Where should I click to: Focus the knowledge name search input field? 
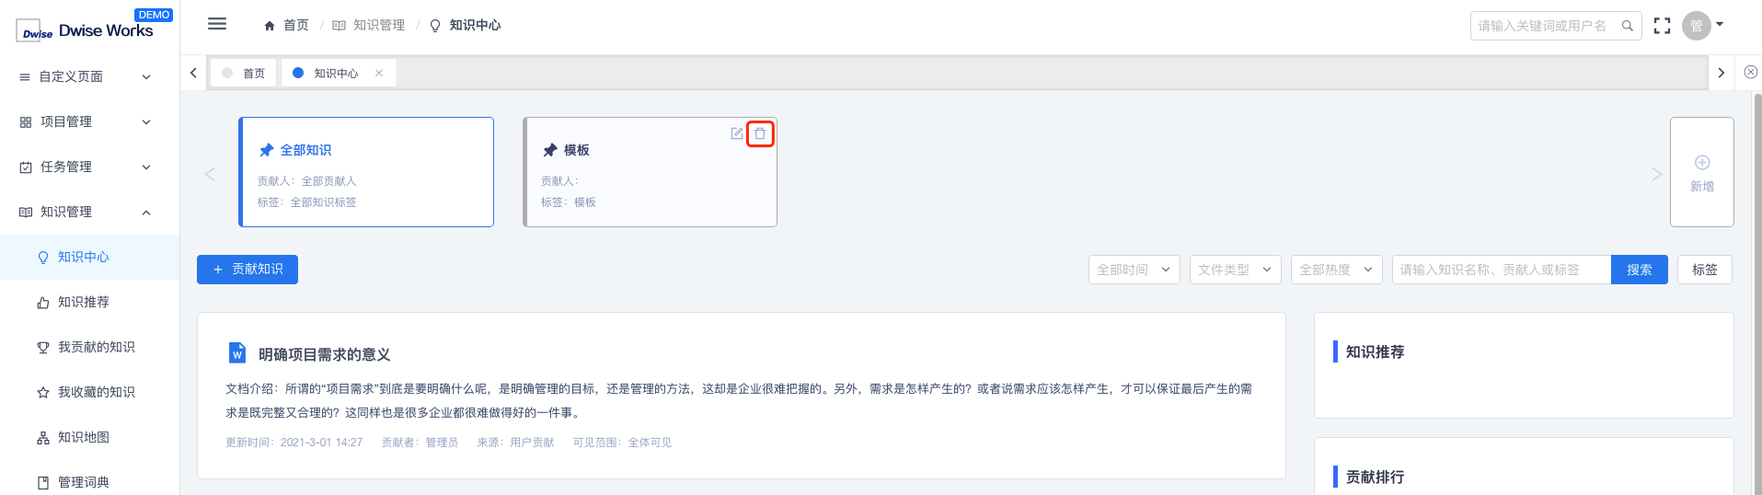click(x=1502, y=270)
